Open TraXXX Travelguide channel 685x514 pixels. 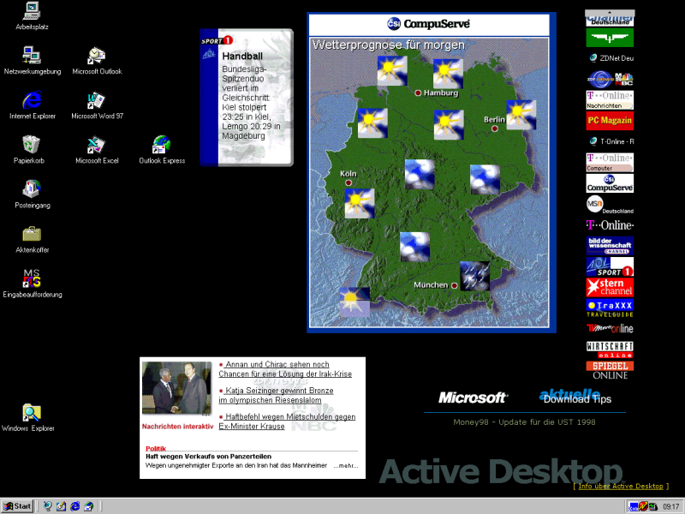(610, 308)
